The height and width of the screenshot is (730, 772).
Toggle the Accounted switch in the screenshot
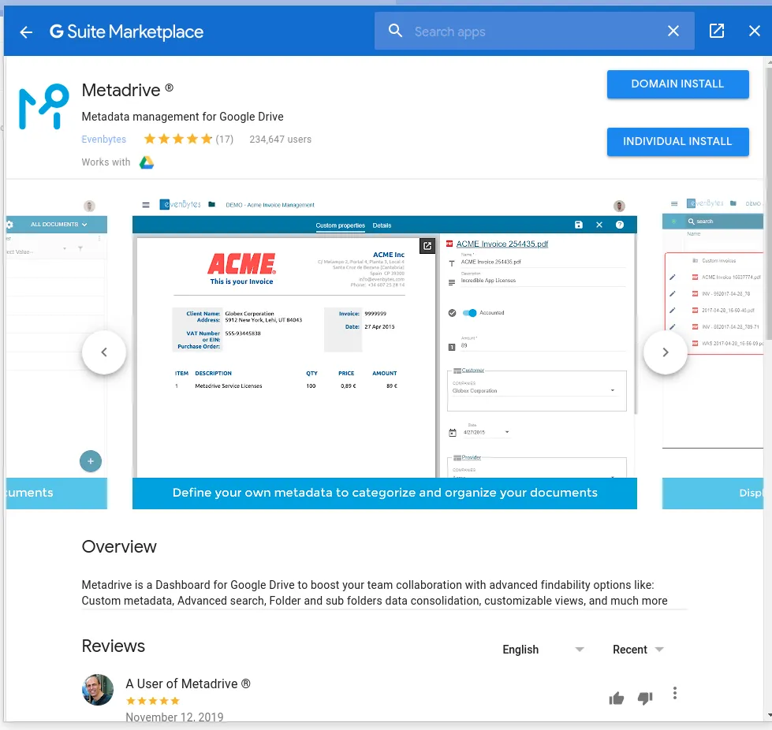pyautogui.click(x=470, y=313)
